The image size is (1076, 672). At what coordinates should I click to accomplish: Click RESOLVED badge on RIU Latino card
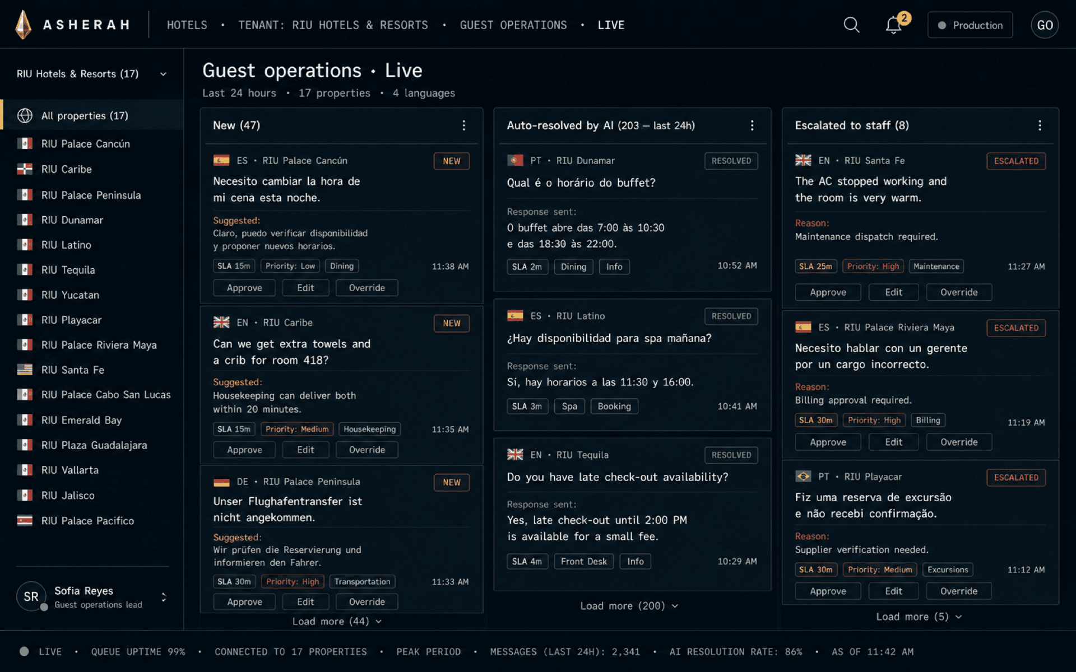click(x=731, y=316)
